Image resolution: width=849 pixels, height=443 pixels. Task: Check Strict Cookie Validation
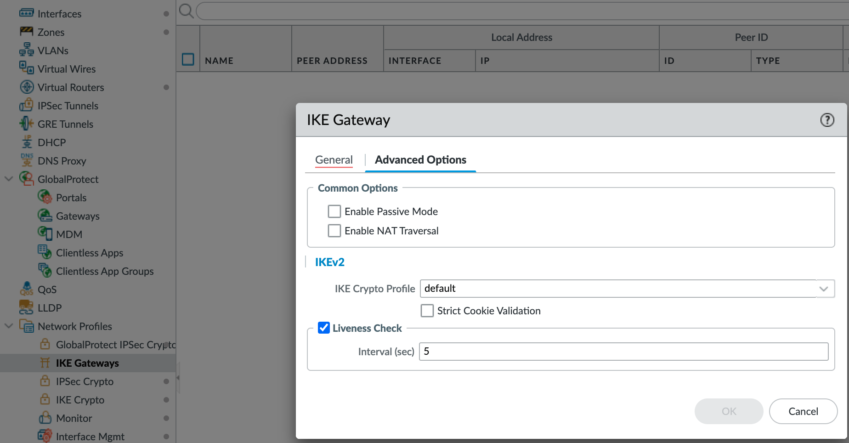427,311
